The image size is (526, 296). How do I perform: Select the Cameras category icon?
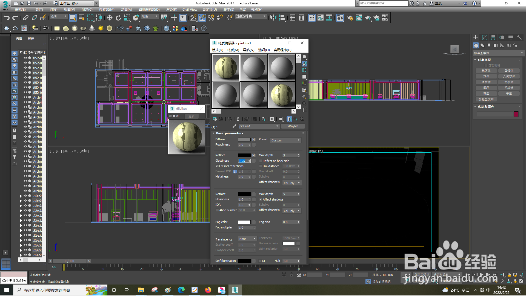tap(496, 45)
